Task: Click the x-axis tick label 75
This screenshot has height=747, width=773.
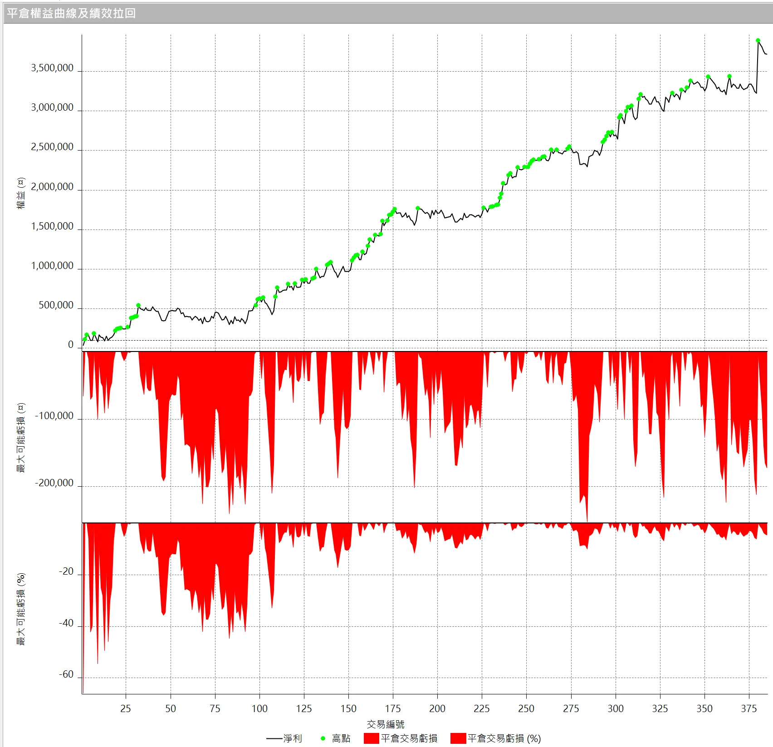Action: 215,708
